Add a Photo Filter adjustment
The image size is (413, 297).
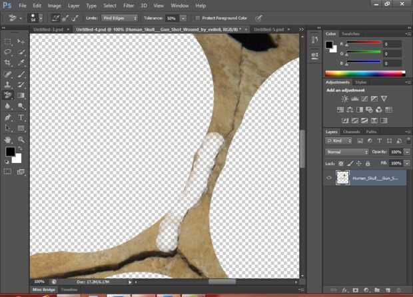pos(369,109)
